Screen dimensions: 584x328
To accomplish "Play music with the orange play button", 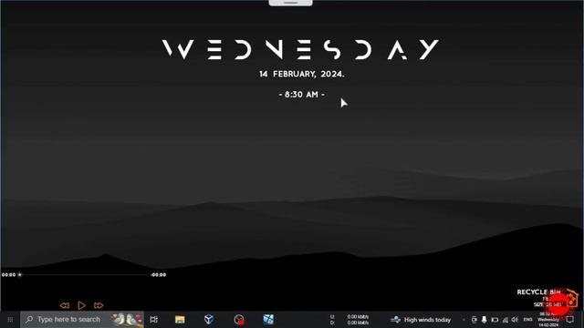I will (x=81, y=305).
